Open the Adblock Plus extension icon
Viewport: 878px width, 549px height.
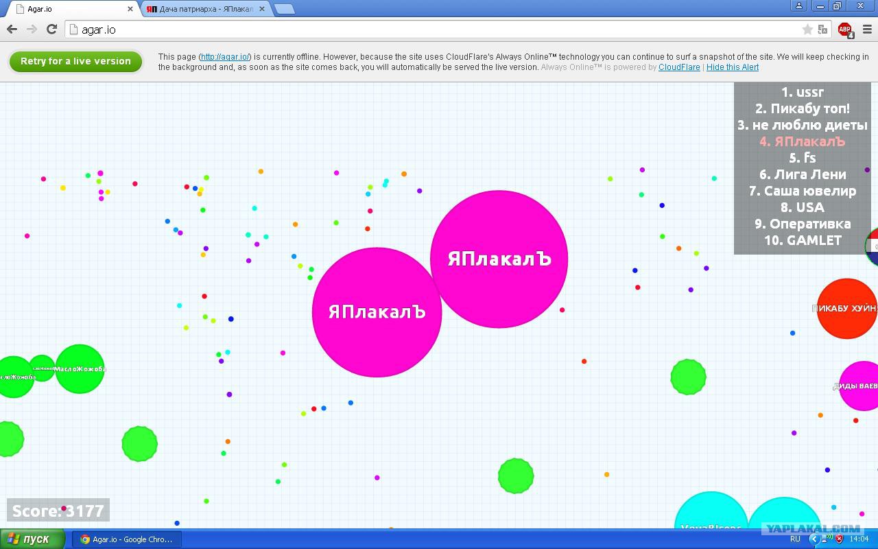(x=845, y=30)
